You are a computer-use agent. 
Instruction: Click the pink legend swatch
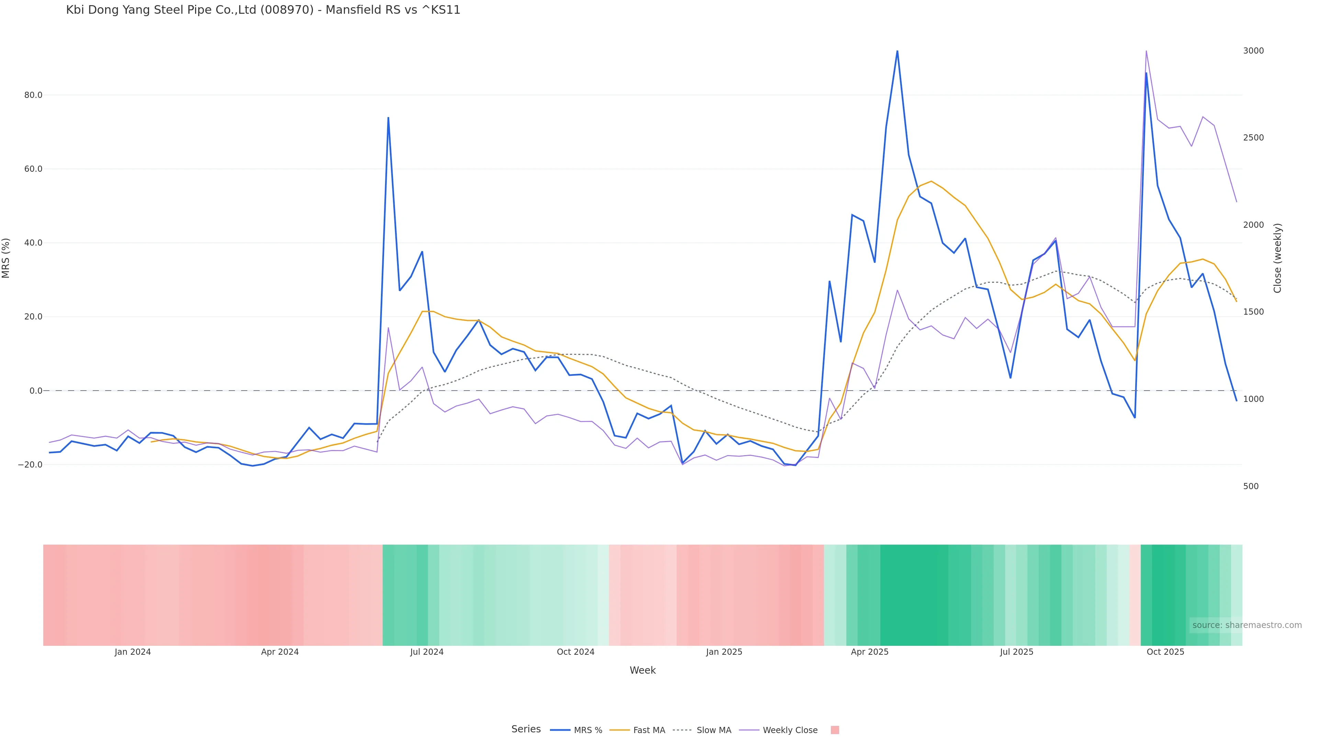click(835, 730)
